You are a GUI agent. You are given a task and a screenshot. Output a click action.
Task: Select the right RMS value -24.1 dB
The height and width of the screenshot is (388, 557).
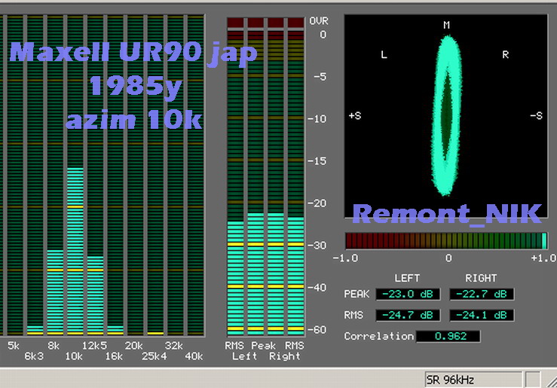481,315
